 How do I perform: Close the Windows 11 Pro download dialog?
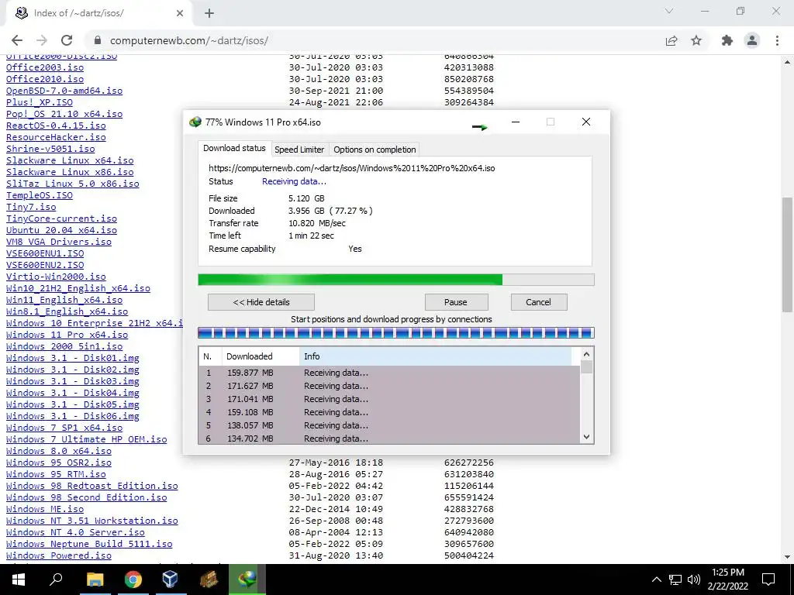[x=586, y=122]
